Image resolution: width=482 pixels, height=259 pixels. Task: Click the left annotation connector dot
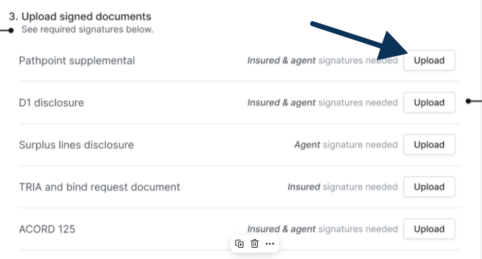(12, 31)
